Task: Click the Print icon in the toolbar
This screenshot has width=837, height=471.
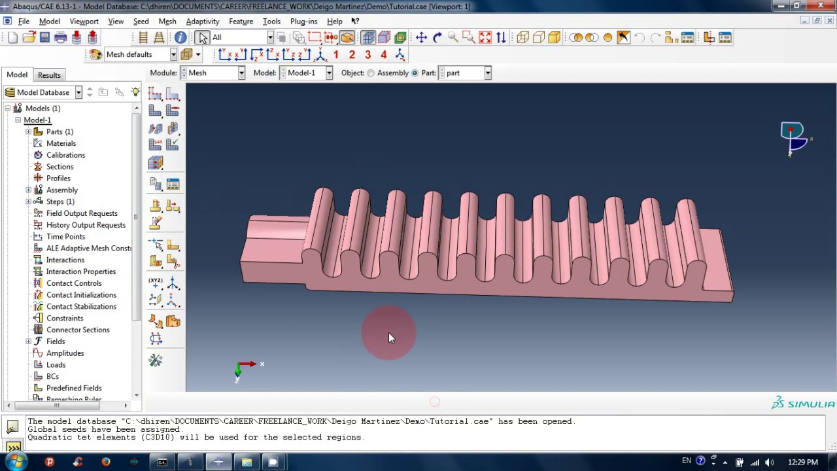Action: click(61, 38)
